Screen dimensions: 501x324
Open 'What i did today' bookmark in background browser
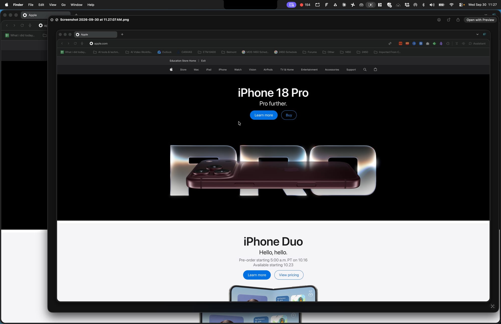pos(20,35)
